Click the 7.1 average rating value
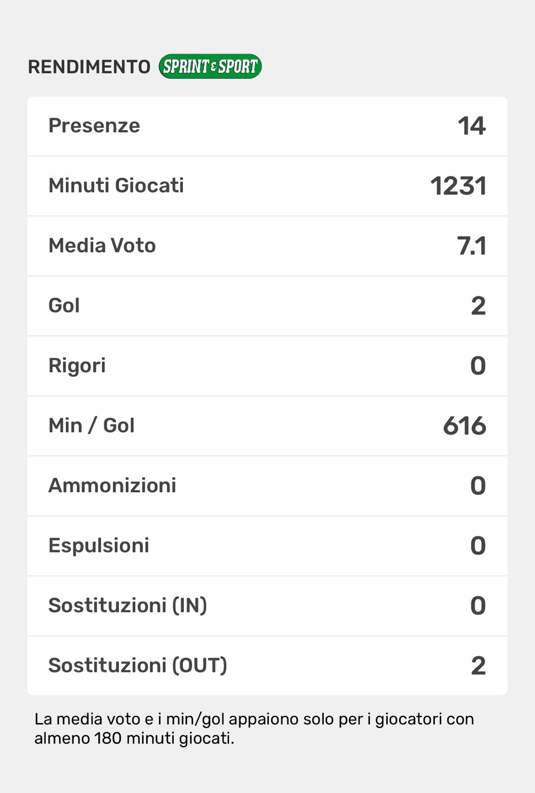This screenshot has height=793, width=535. coord(471,246)
